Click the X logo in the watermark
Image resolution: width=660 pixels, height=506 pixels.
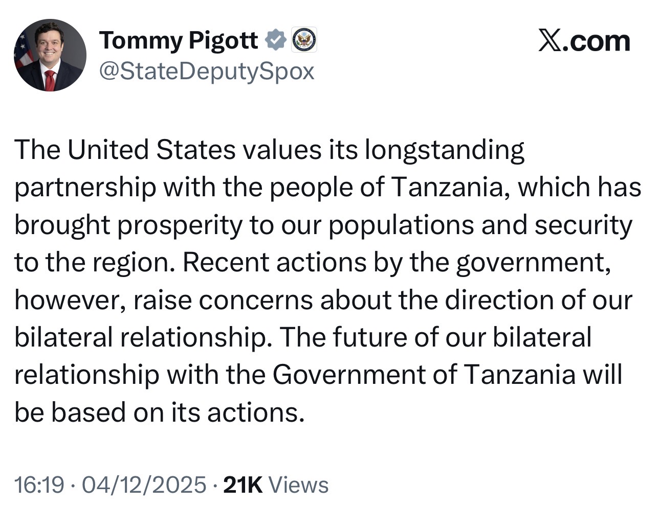coord(550,41)
